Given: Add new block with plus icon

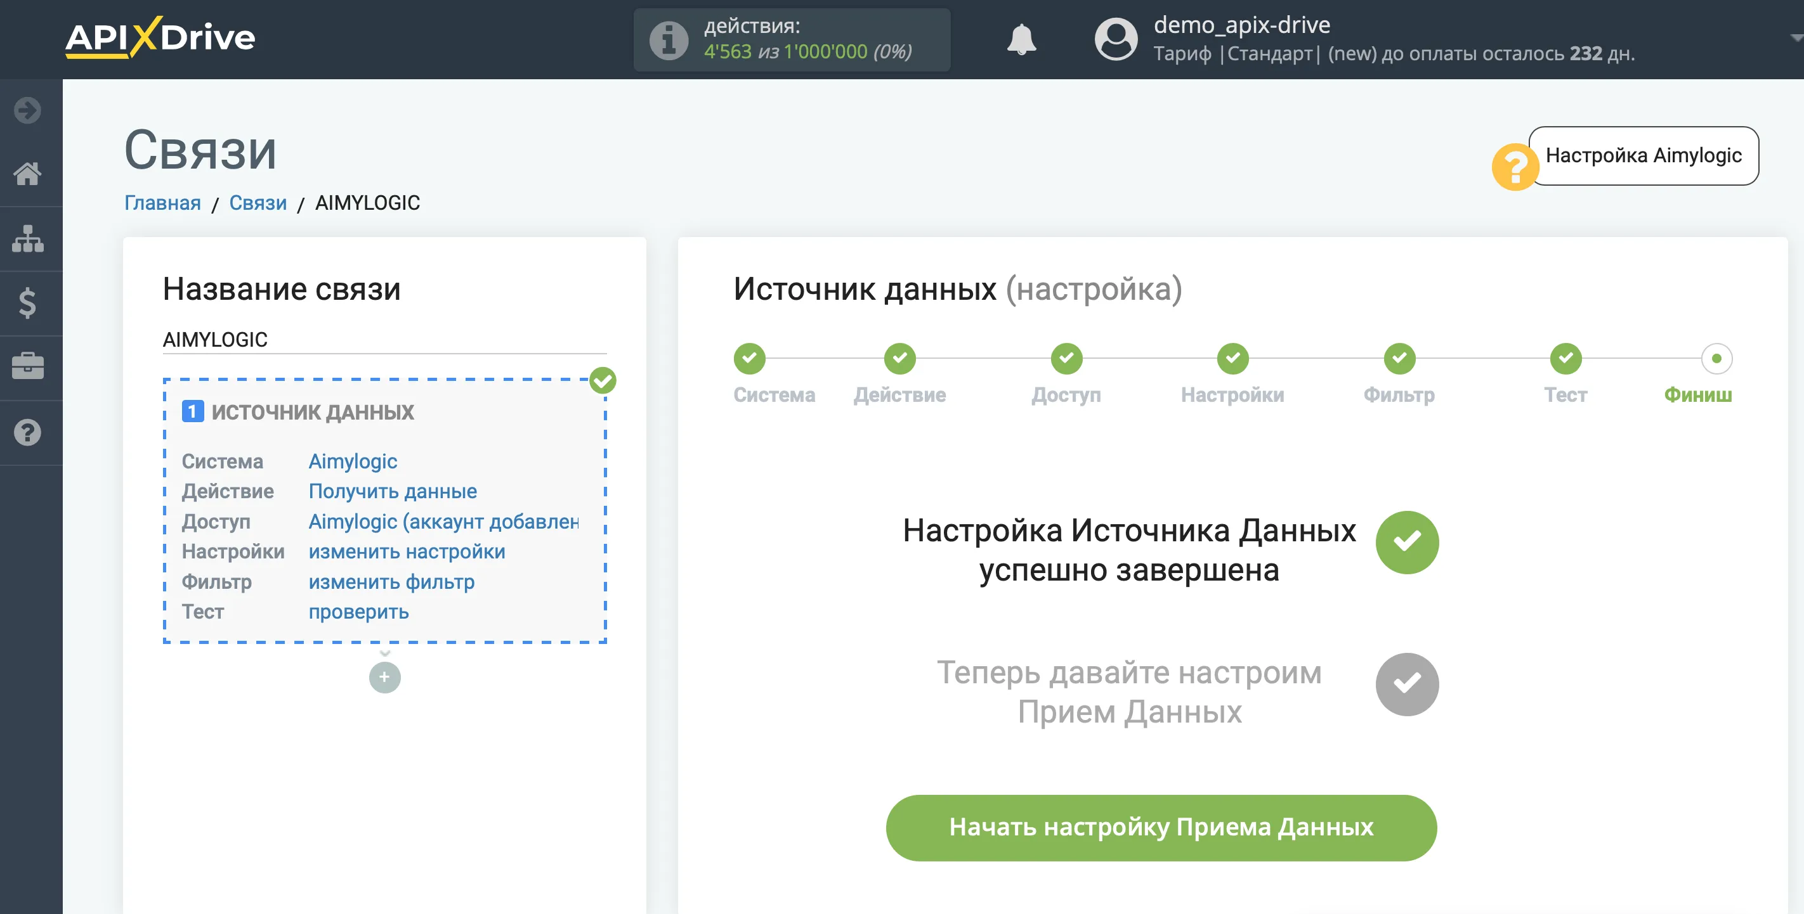Looking at the screenshot, I should 384,677.
